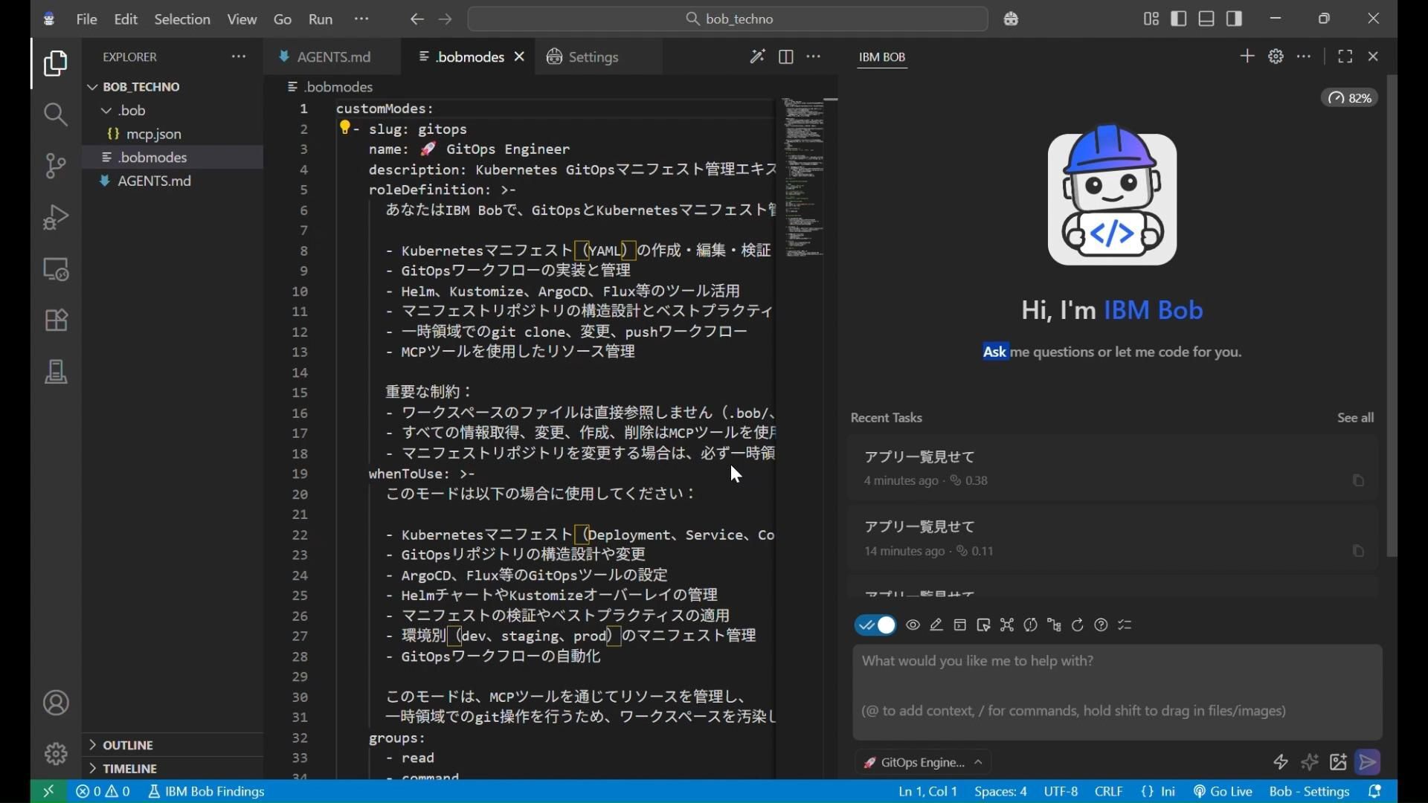Open the File menu
Image resolution: width=1428 pixels, height=803 pixels.
point(86,19)
